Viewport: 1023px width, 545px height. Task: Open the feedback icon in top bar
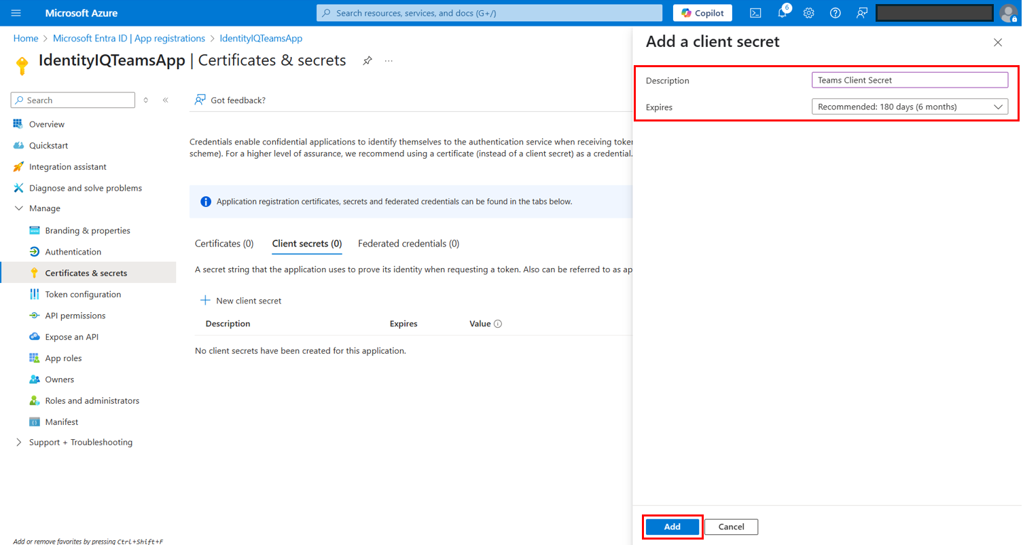tap(862, 13)
